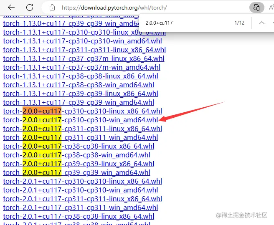Go back with the browser back arrow

tap(11, 8)
